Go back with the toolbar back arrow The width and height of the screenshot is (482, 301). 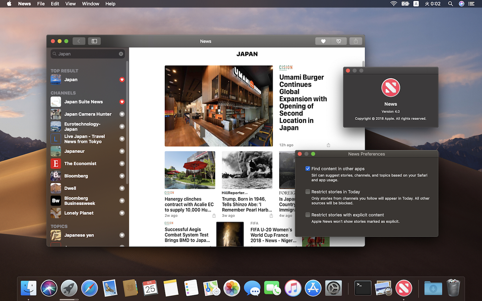tap(79, 41)
